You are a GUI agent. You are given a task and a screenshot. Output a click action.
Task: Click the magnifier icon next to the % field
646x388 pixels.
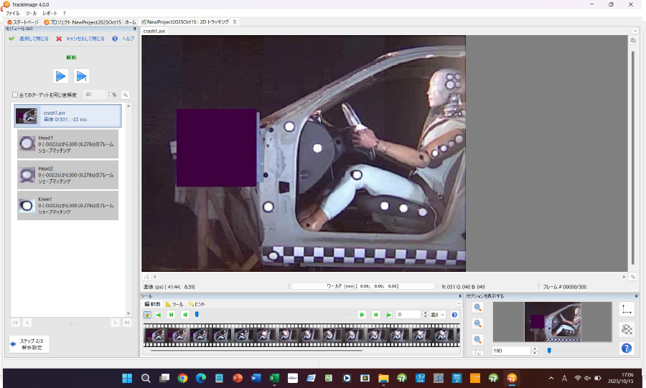125,95
